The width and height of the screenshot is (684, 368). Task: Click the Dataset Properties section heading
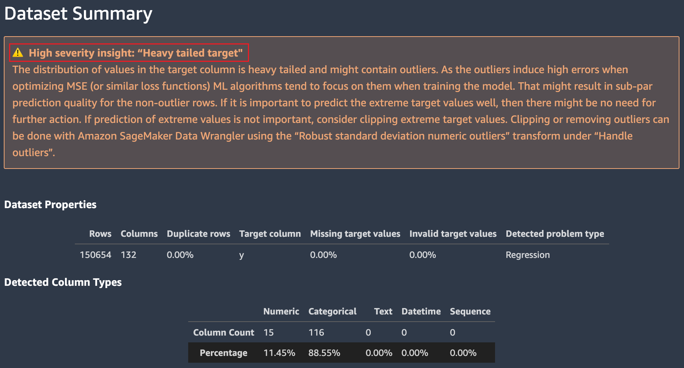[50, 205]
